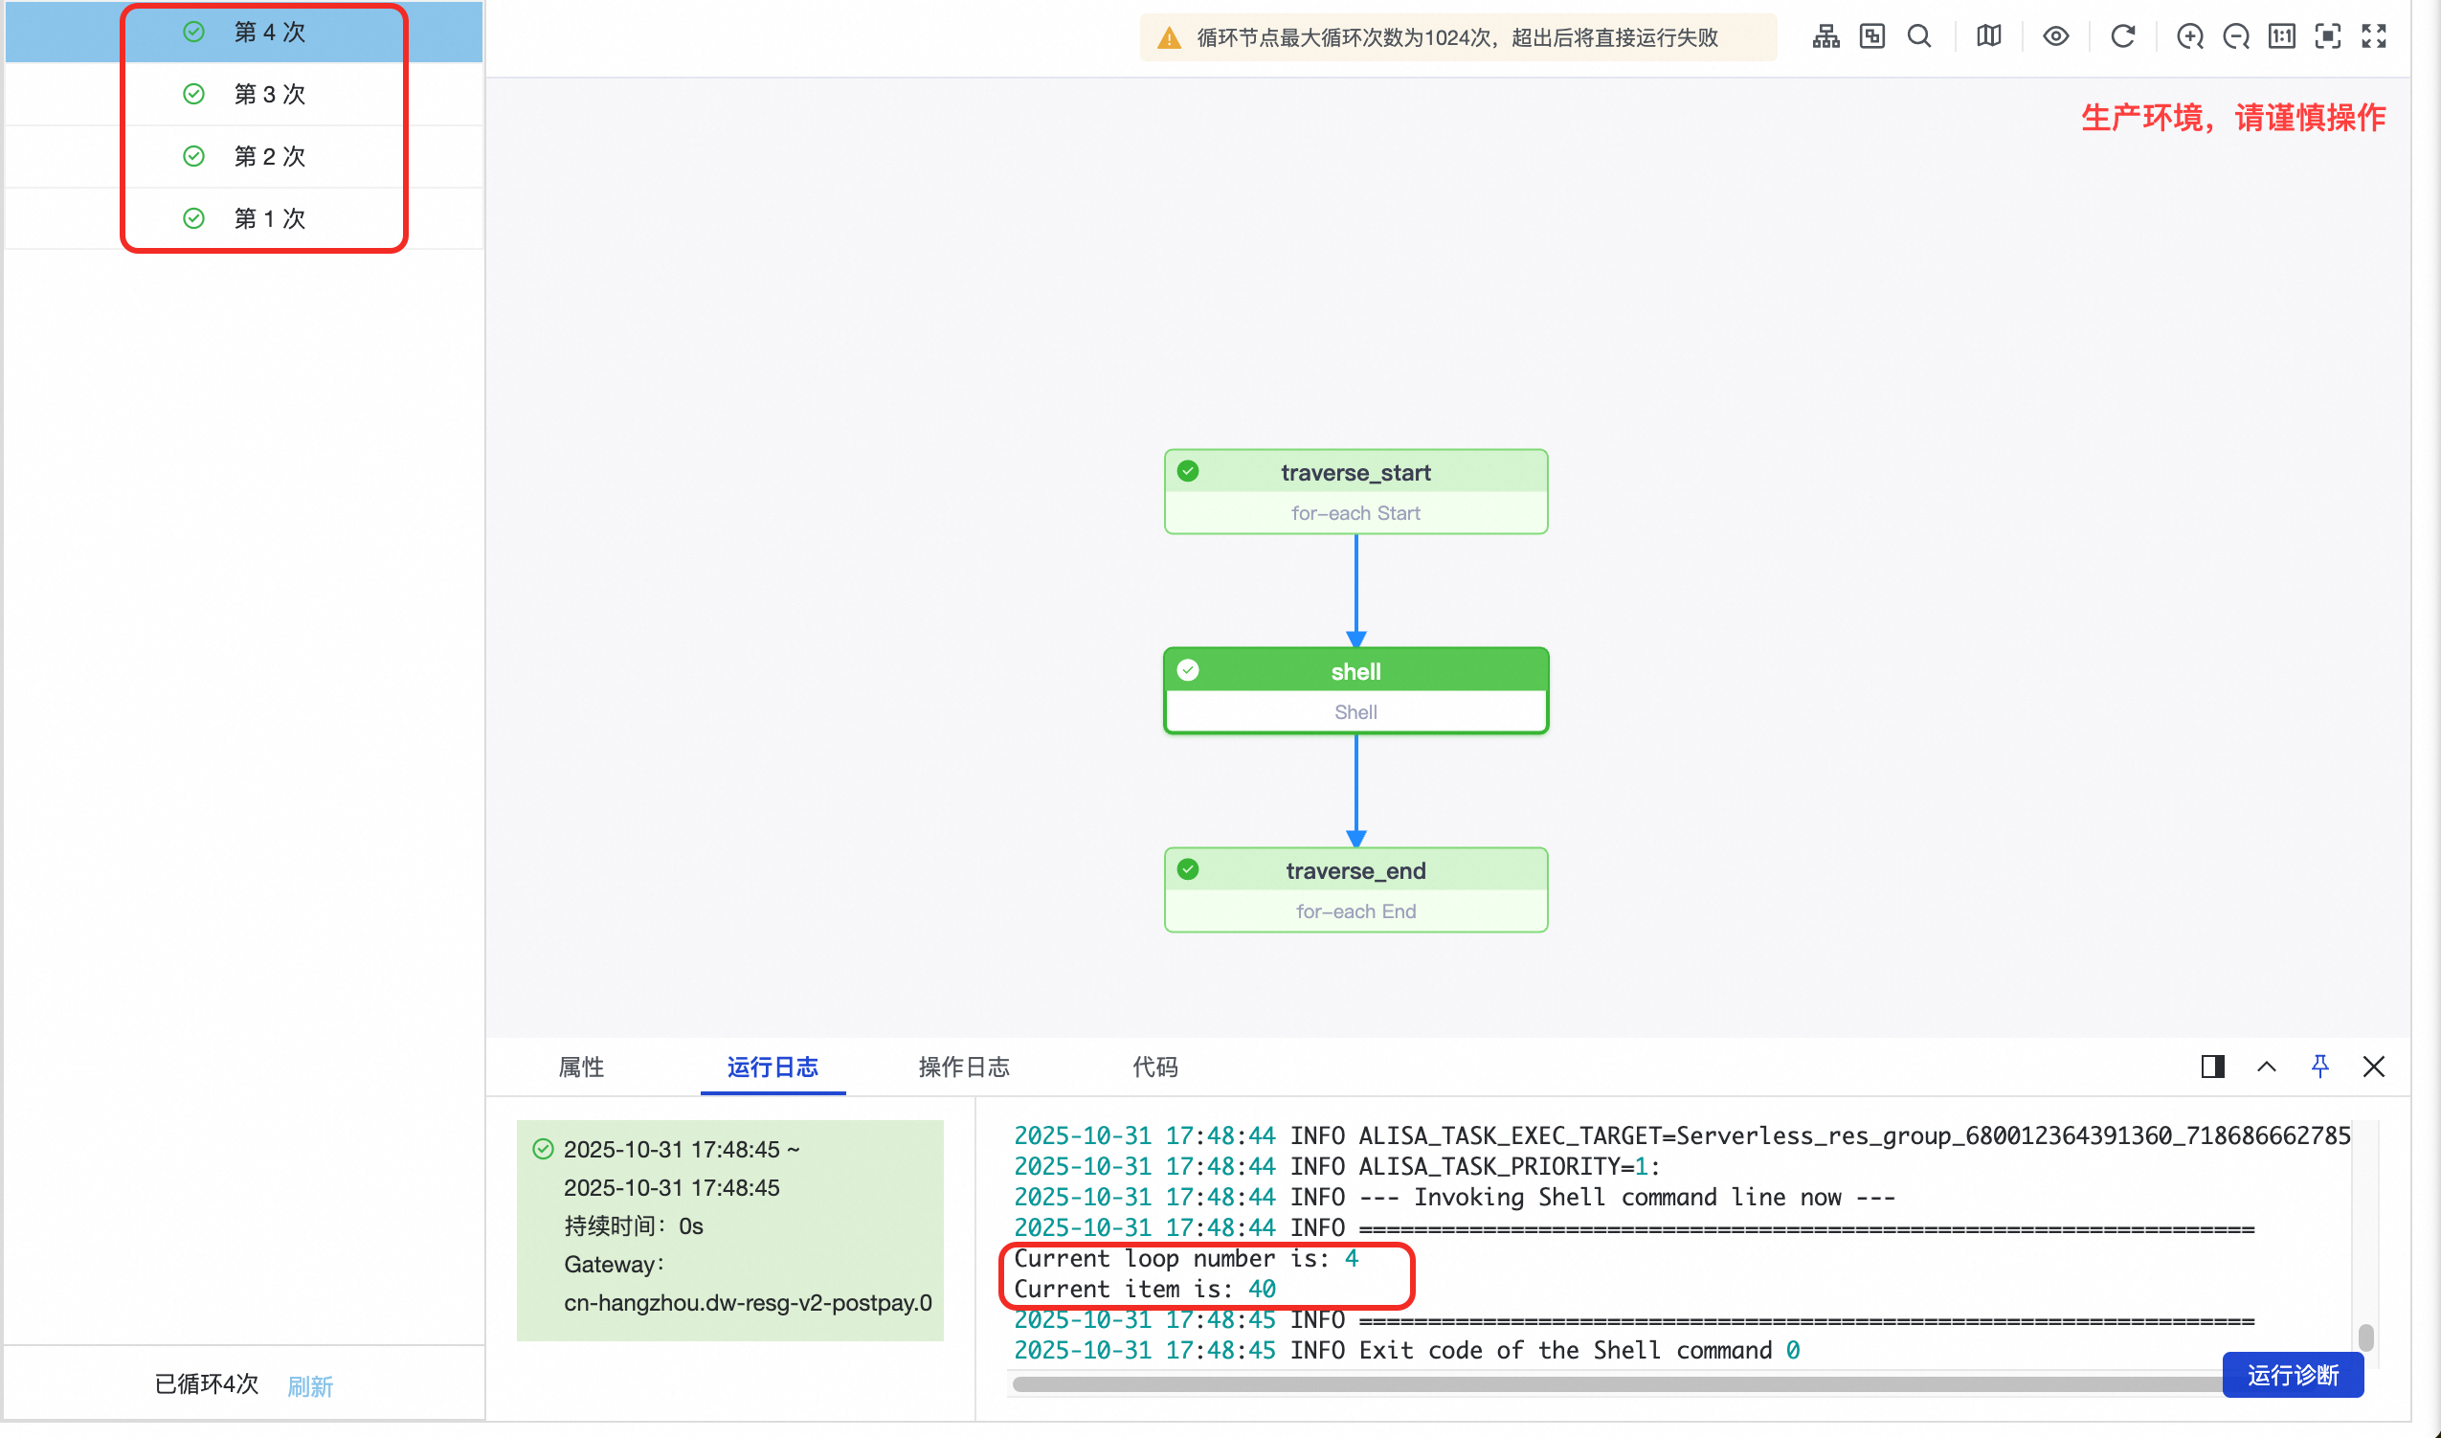Click the search magnifier icon in toolbar
The height and width of the screenshot is (1438, 2441).
1918,36
